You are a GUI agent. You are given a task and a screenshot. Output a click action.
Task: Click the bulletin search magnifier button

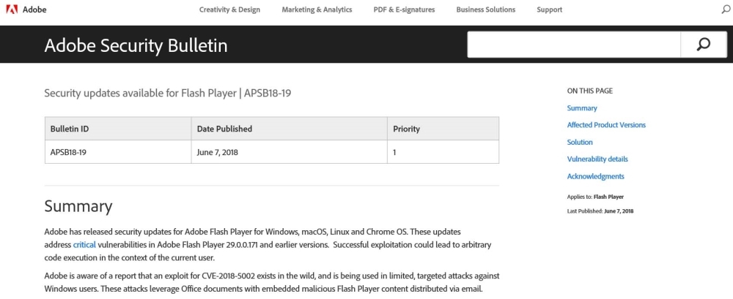704,45
